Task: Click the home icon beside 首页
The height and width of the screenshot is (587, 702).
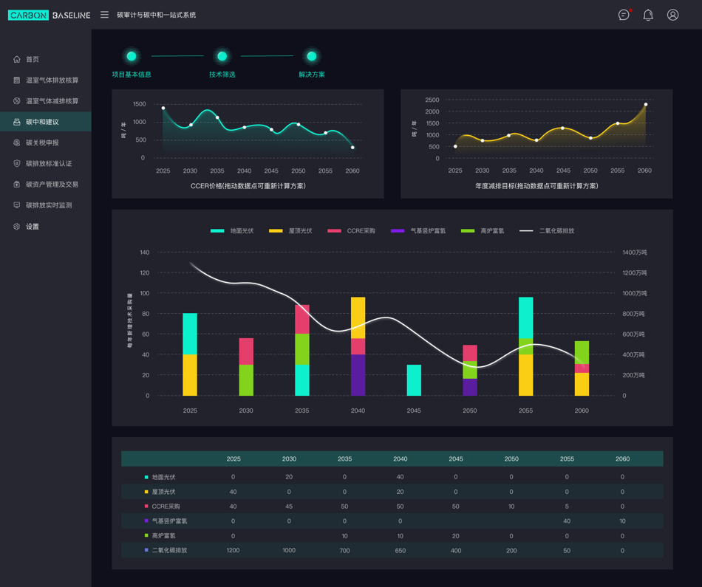Action: click(x=16, y=59)
